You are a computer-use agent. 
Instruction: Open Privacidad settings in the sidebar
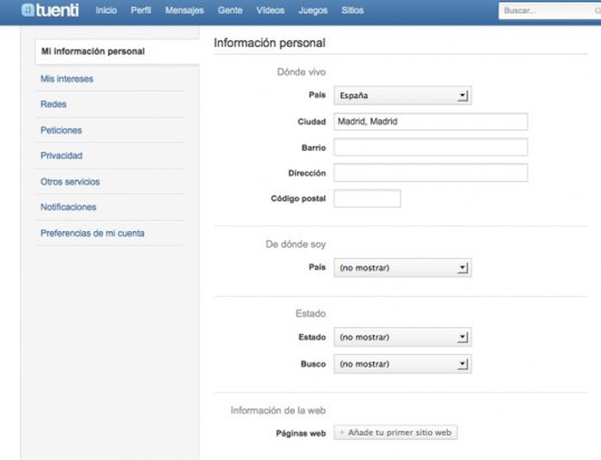coord(61,156)
